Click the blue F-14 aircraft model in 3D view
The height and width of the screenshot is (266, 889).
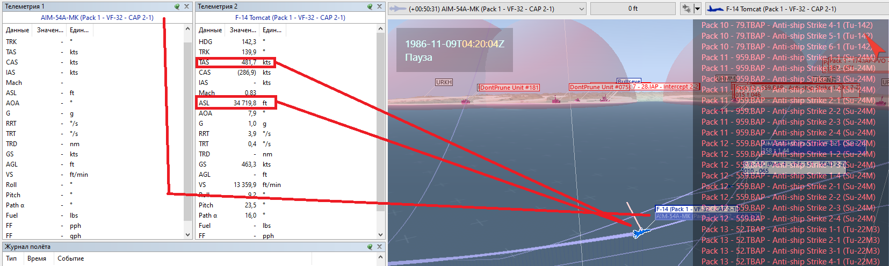(640, 233)
